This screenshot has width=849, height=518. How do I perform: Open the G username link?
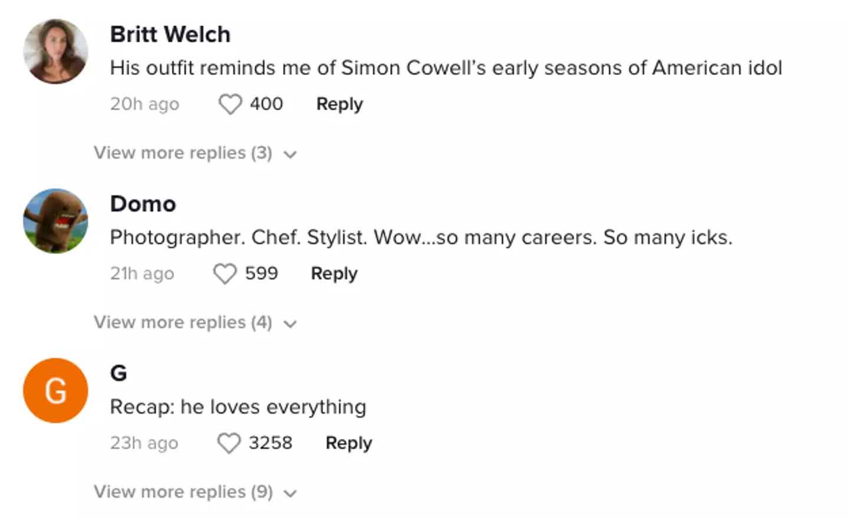[x=119, y=374]
